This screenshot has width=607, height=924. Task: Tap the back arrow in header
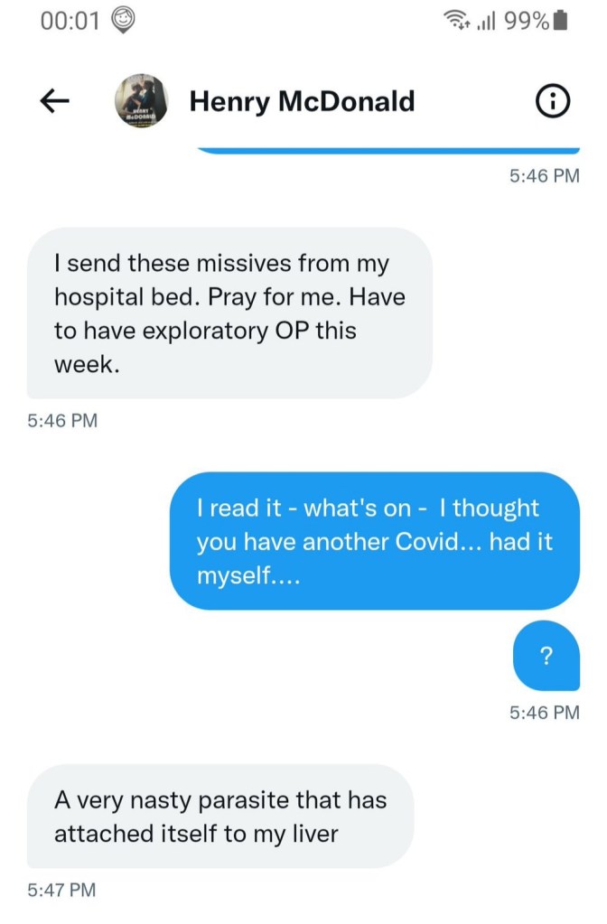56,102
